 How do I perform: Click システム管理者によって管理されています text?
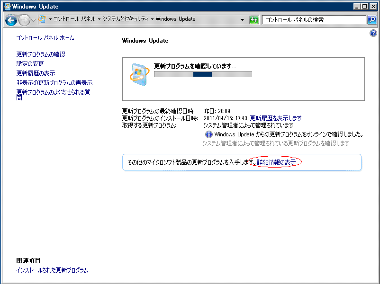(248, 125)
